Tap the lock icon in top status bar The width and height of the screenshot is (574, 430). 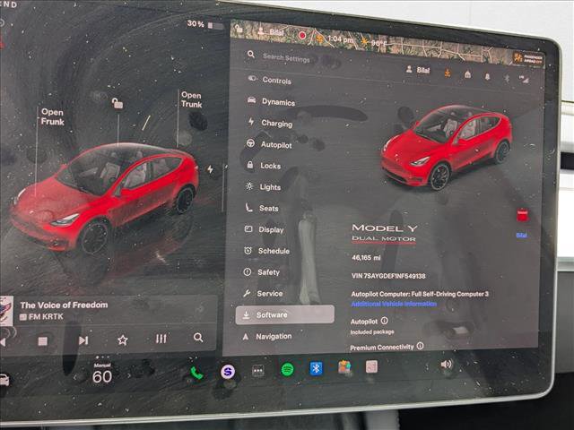pyautogui.click(x=239, y=29)
